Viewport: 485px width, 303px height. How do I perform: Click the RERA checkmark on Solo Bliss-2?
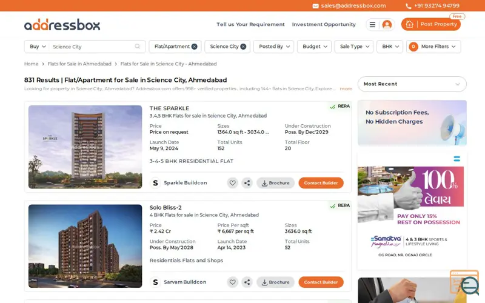[332, 206]
